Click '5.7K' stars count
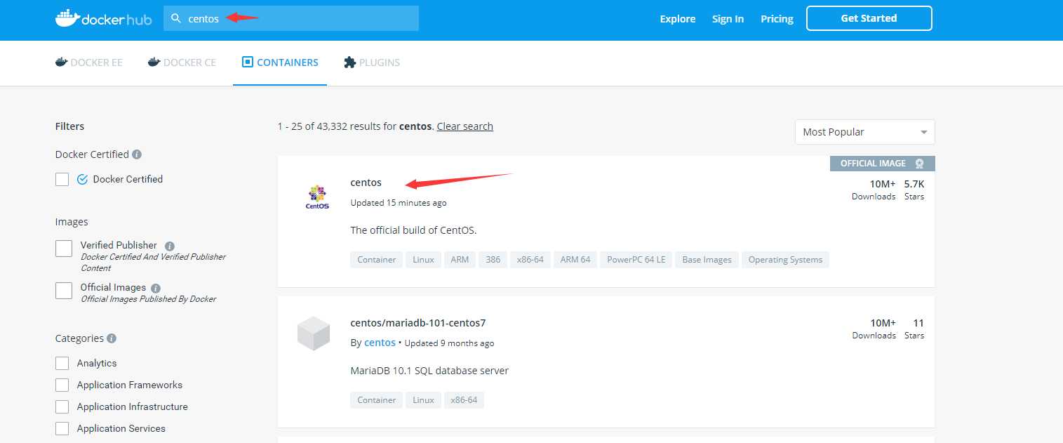This screenshot has width=1063, height=443. coord(914,184)
